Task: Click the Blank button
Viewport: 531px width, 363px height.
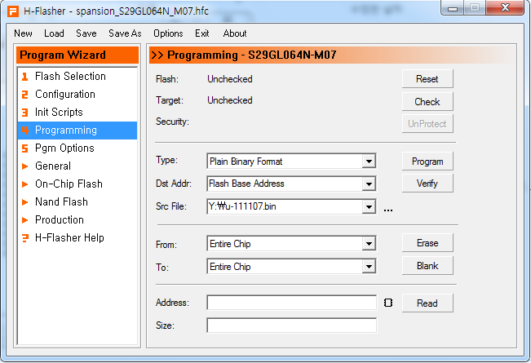Action: 427,266
